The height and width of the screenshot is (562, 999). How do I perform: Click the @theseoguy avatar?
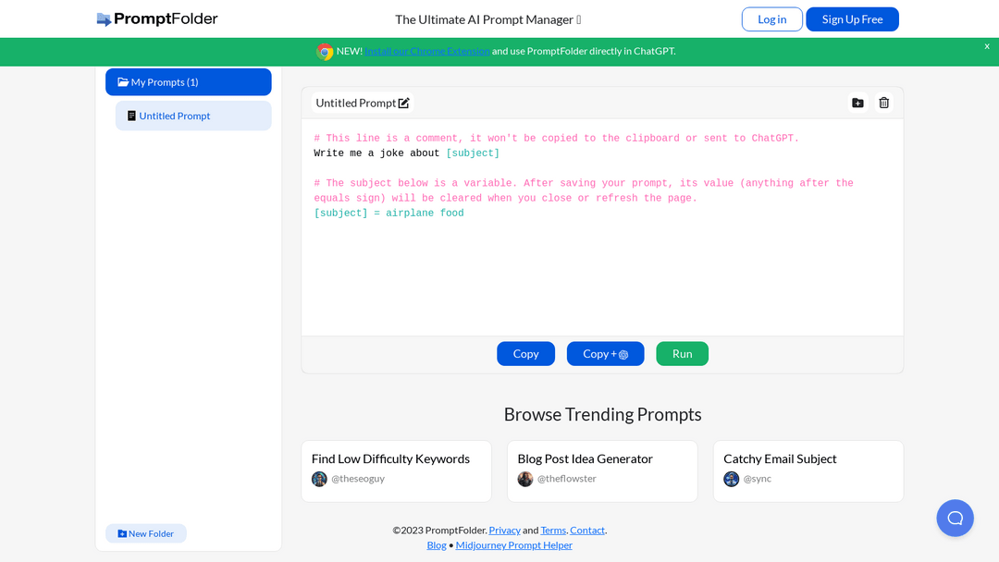point(319,479)
